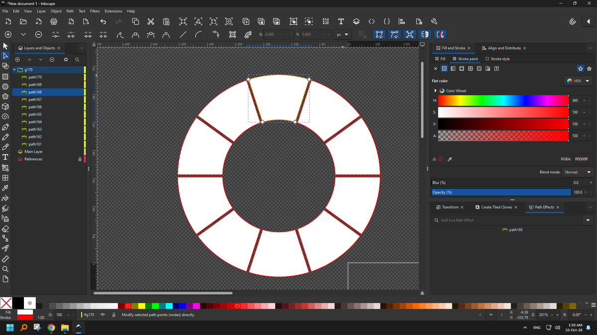Undo the last action
Image resolution: width=597 pixels, height=335 pixels.
coord(103,21)
